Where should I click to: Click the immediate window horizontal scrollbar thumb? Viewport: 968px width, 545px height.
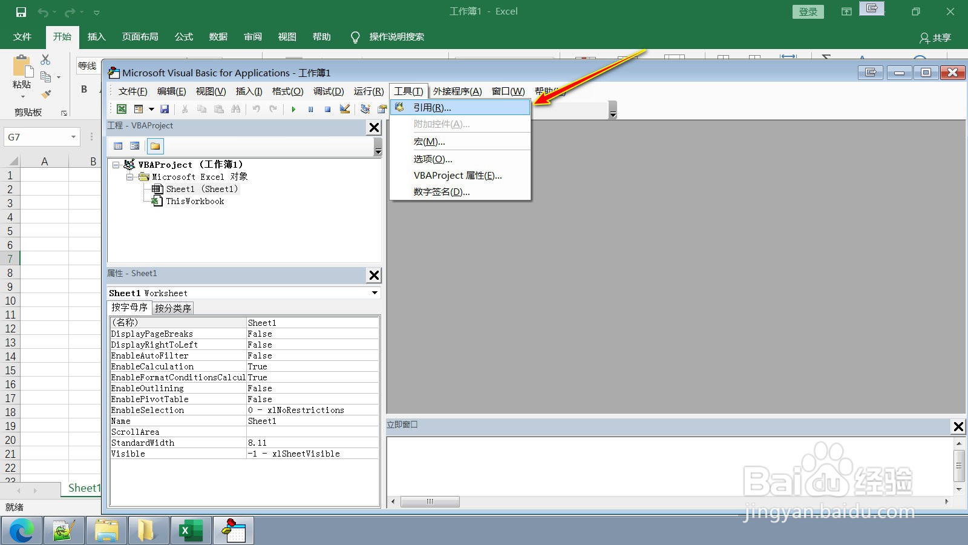click(x=430, y=501)
